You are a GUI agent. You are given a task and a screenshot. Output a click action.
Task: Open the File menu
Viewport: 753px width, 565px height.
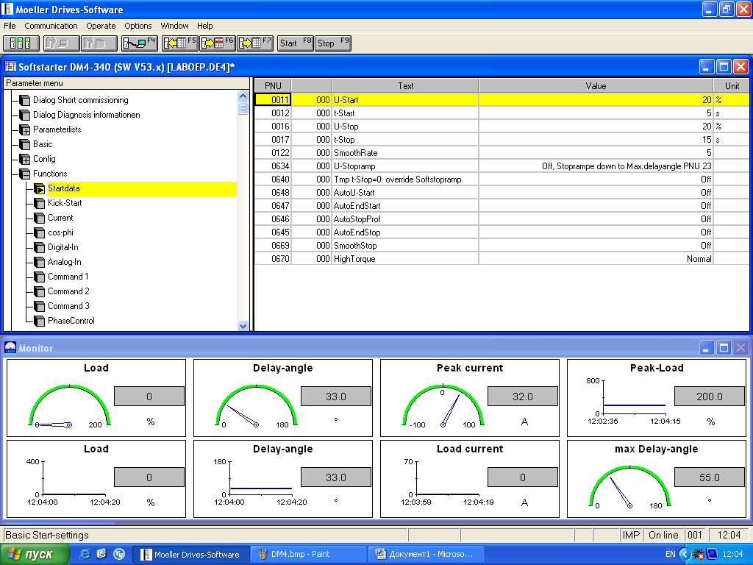click(x=10, y=26)
